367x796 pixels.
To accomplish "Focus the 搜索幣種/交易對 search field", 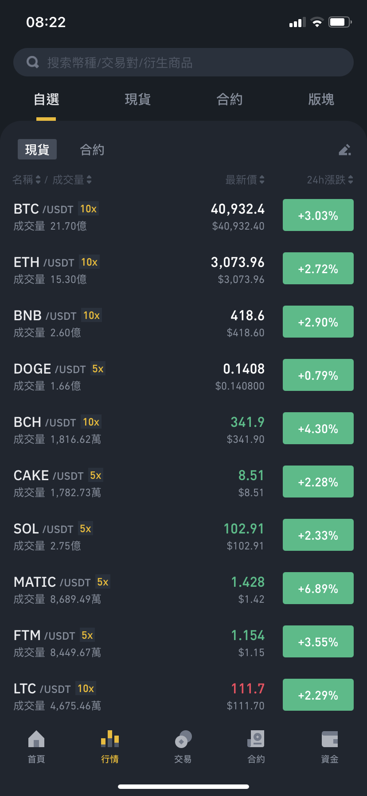I will [183, 62].
